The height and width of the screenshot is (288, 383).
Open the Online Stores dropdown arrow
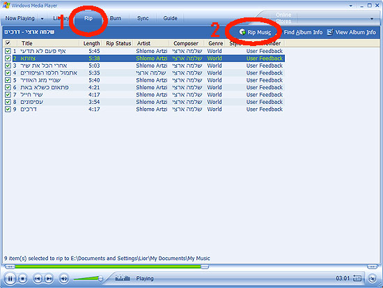point(372,19)
